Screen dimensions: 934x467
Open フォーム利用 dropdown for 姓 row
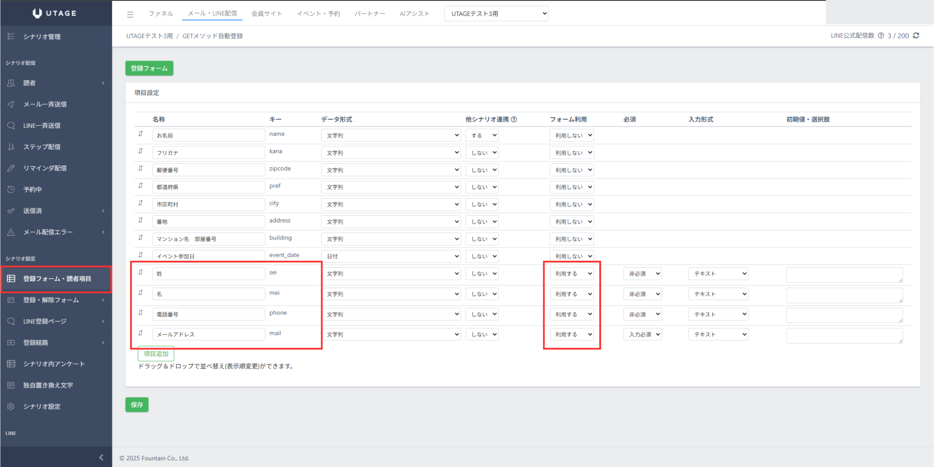pos(572,274)
